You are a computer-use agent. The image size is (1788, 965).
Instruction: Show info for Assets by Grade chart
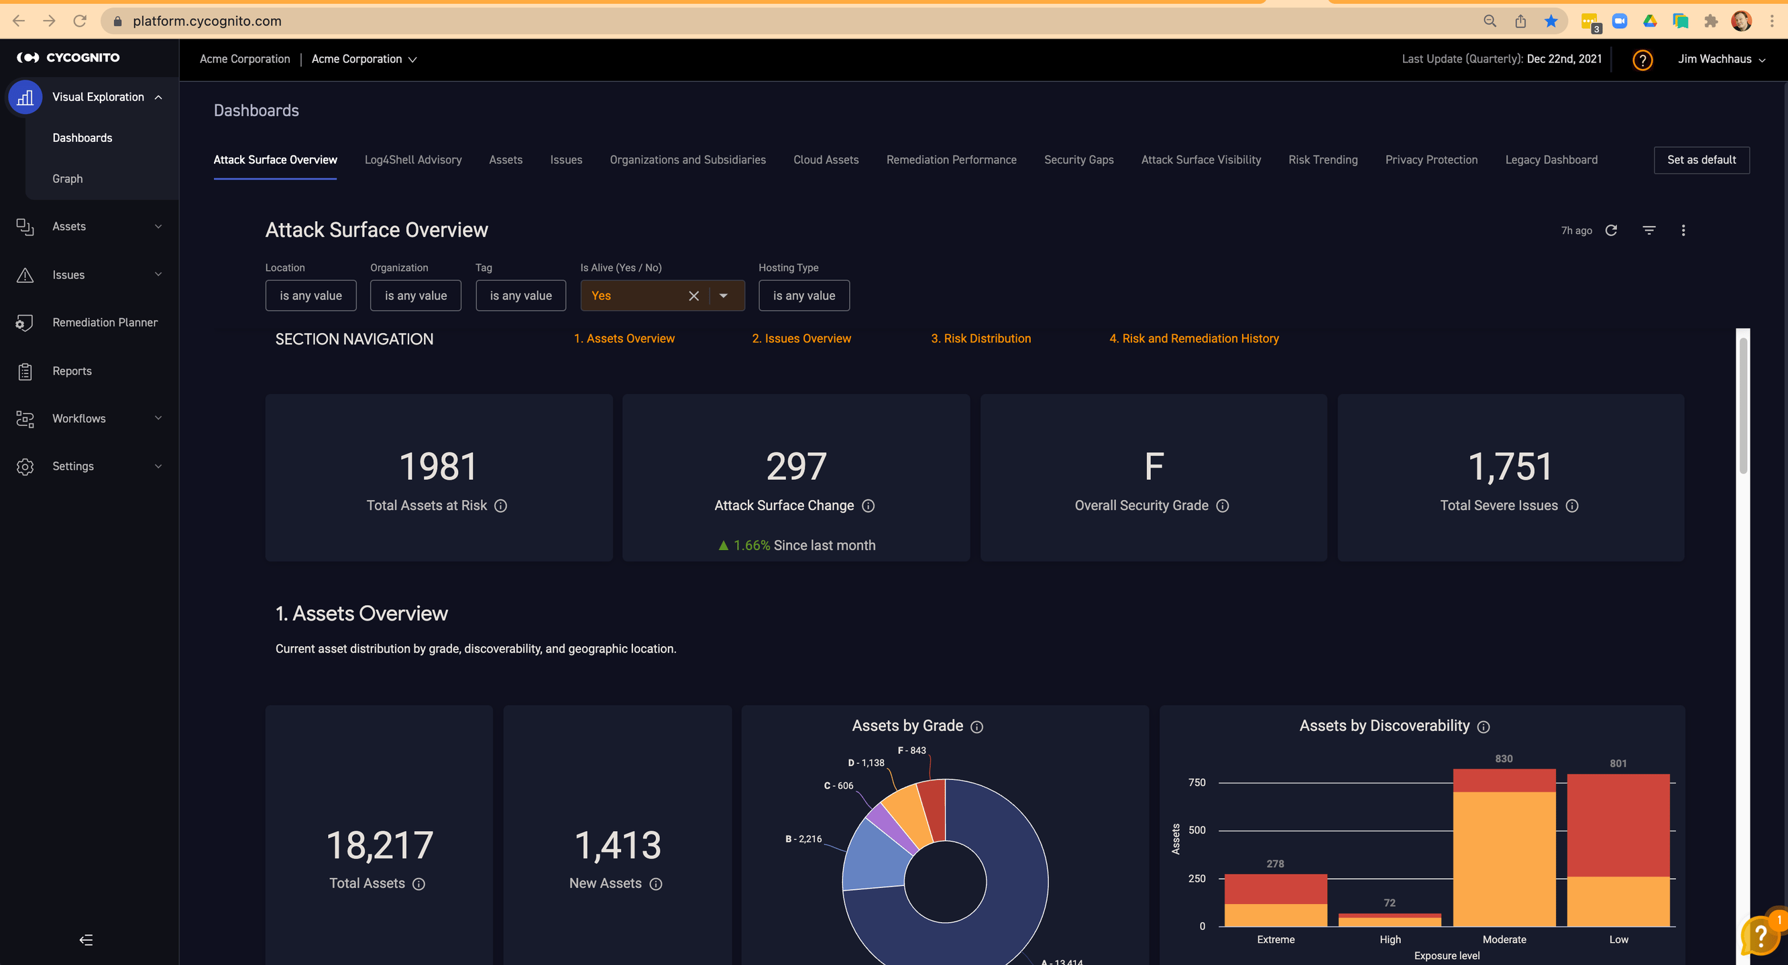(976, 727)
